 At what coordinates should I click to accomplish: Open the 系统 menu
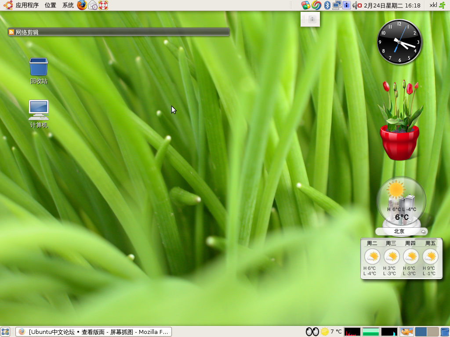click(68, 5)
